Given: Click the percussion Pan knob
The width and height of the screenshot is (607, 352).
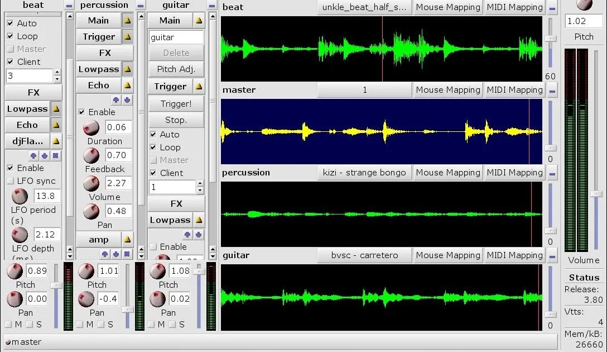Looking at the screenshot, I should pyautogui.click(x=86, y=299).
